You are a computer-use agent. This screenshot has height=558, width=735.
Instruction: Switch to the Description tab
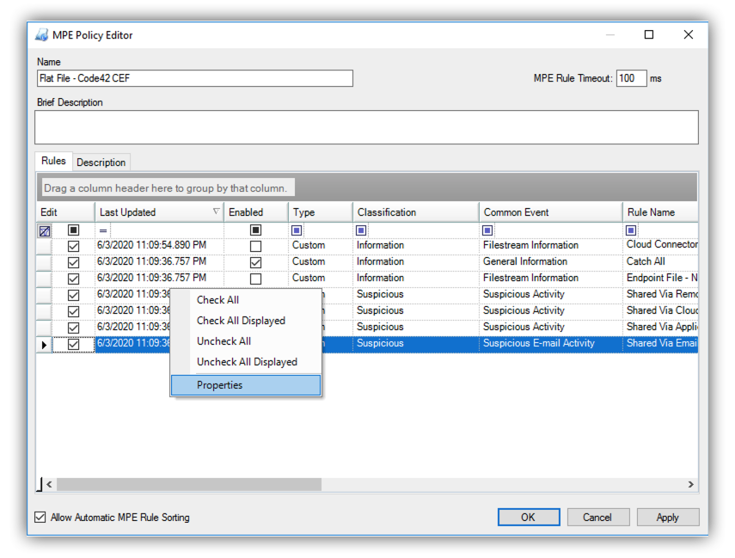(101, 162)
